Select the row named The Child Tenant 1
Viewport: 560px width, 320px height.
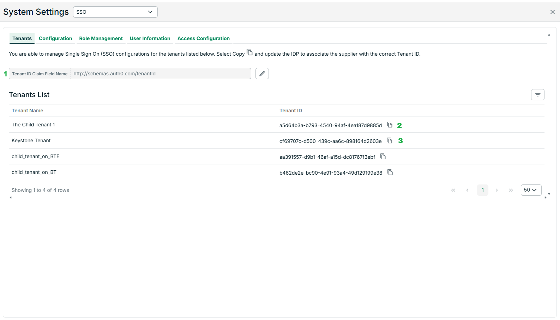(33, 125)
